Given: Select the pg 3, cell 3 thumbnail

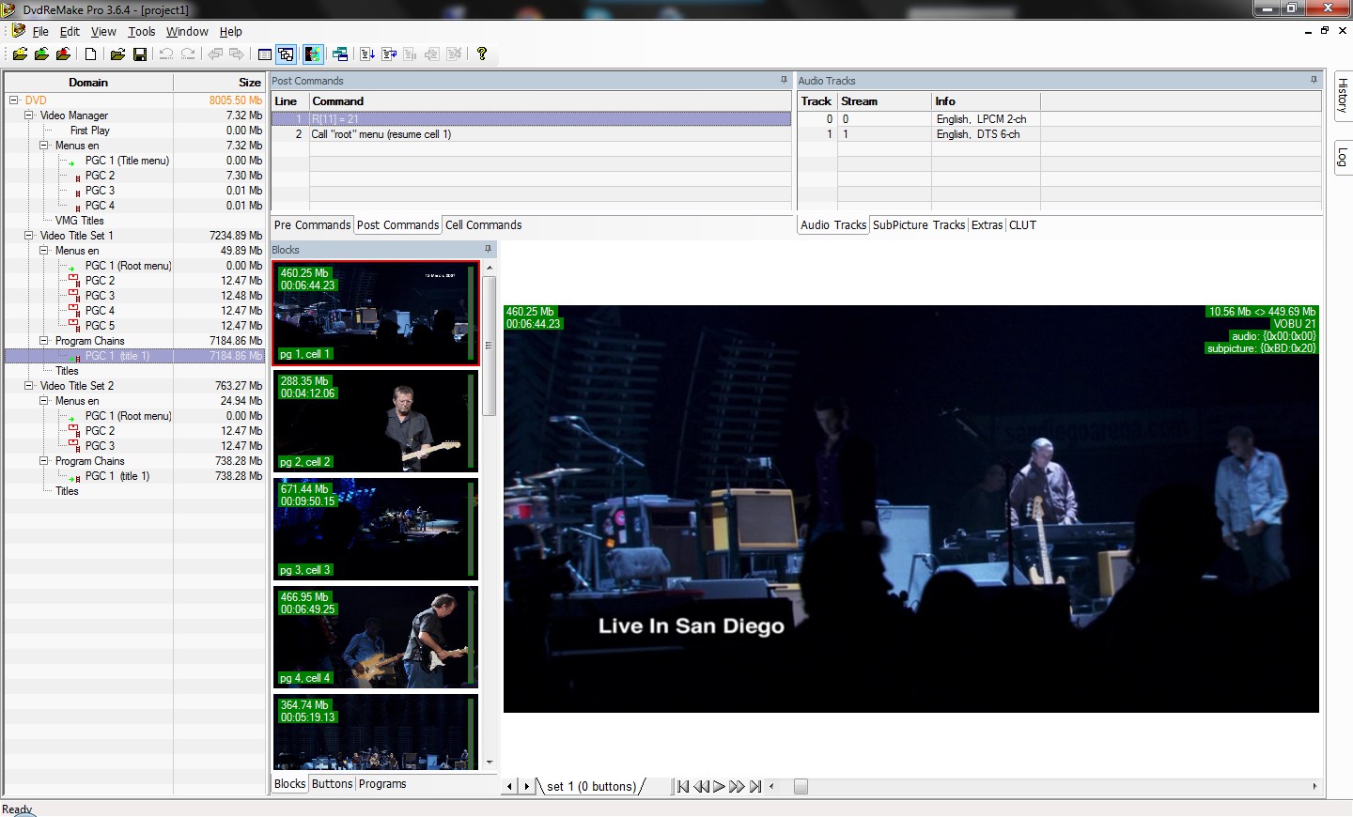Looking at the screenshot, I should click(376, 529).
